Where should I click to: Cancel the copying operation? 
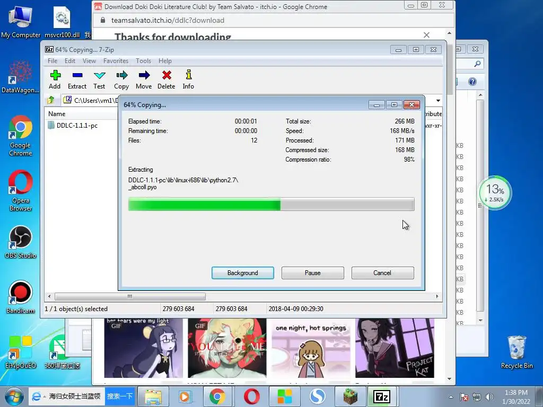pos(383,273)
